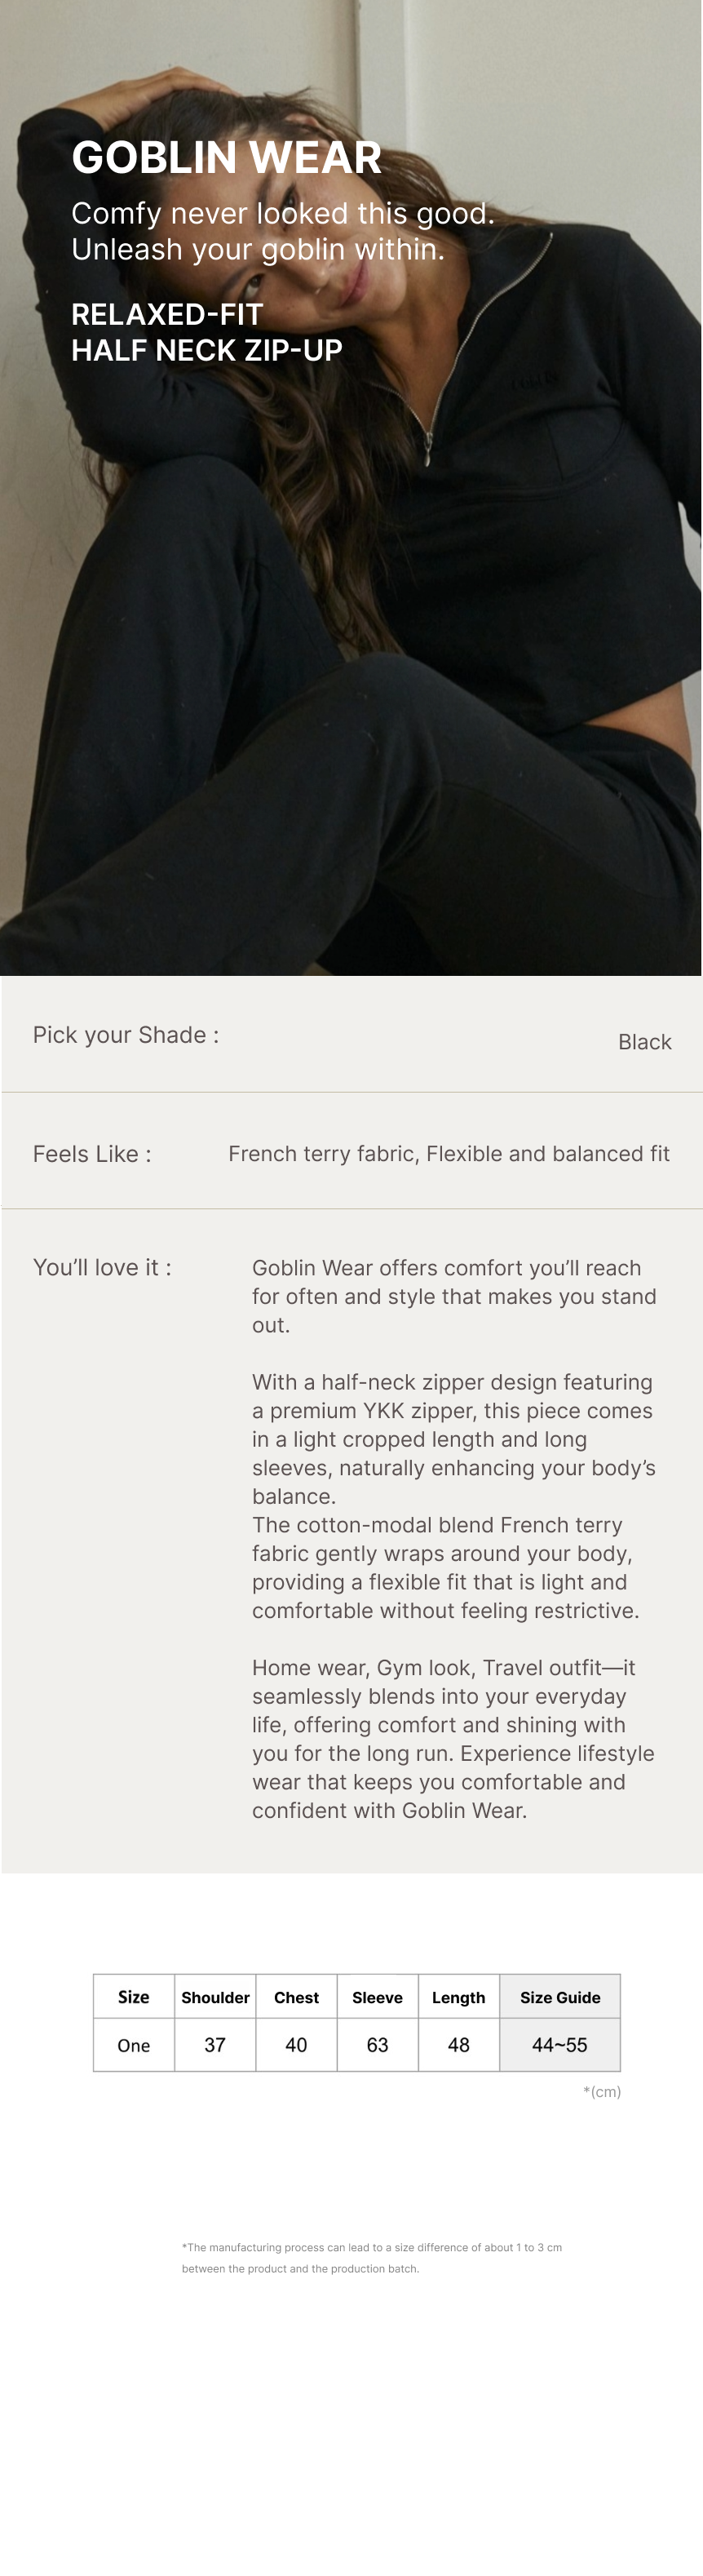Viewport: 703px width, 2576px height.
Task: Click the 'You'll love it' label
Action: click(x=102, y=1268)
